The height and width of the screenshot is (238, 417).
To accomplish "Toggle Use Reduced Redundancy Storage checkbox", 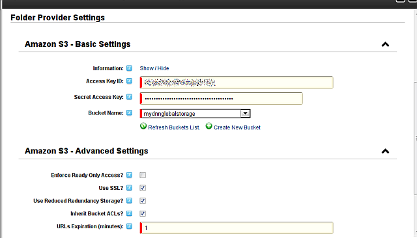I will point(143,200).
